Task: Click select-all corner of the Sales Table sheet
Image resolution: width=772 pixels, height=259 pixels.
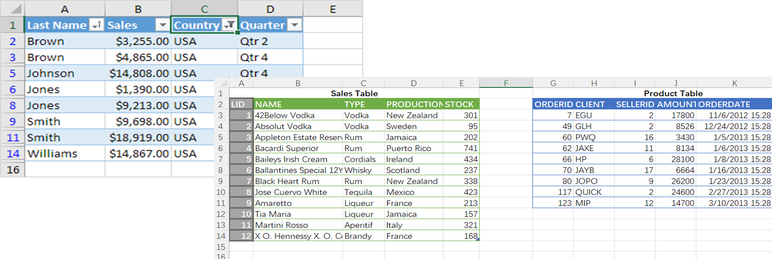Action: click(222, 83)
